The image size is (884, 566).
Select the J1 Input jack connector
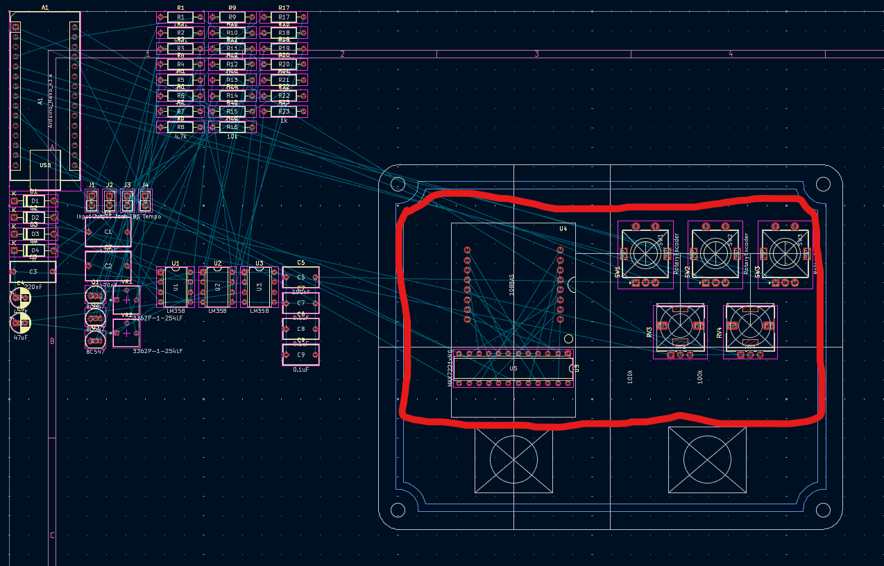91,200
